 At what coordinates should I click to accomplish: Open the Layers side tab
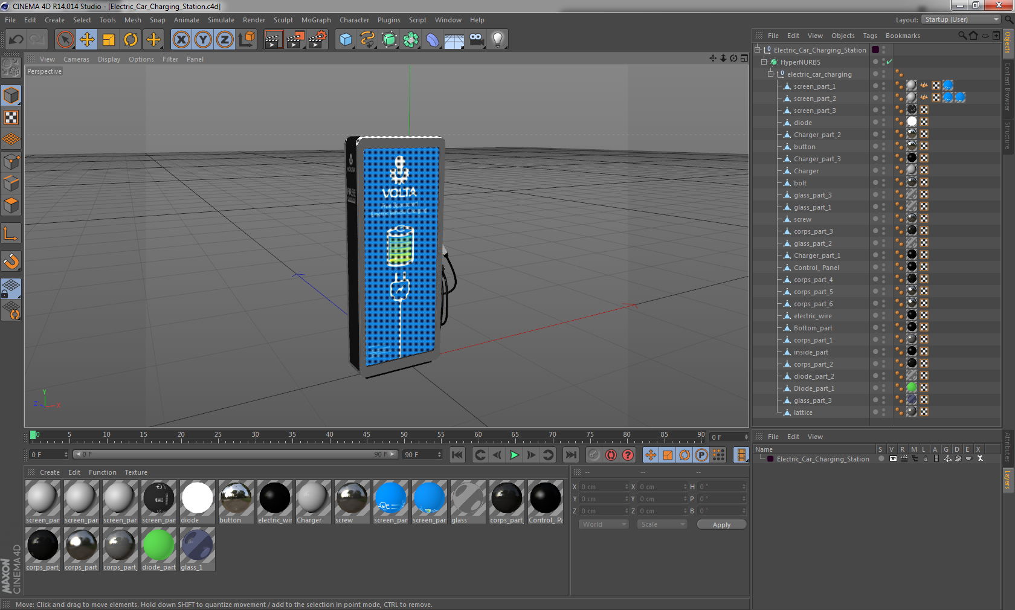(1008, 480)
